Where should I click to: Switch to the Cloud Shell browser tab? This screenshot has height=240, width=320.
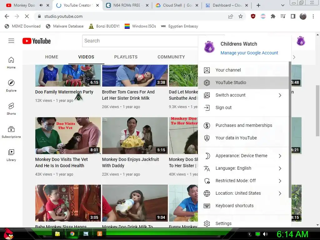click(x=177, y=5)
